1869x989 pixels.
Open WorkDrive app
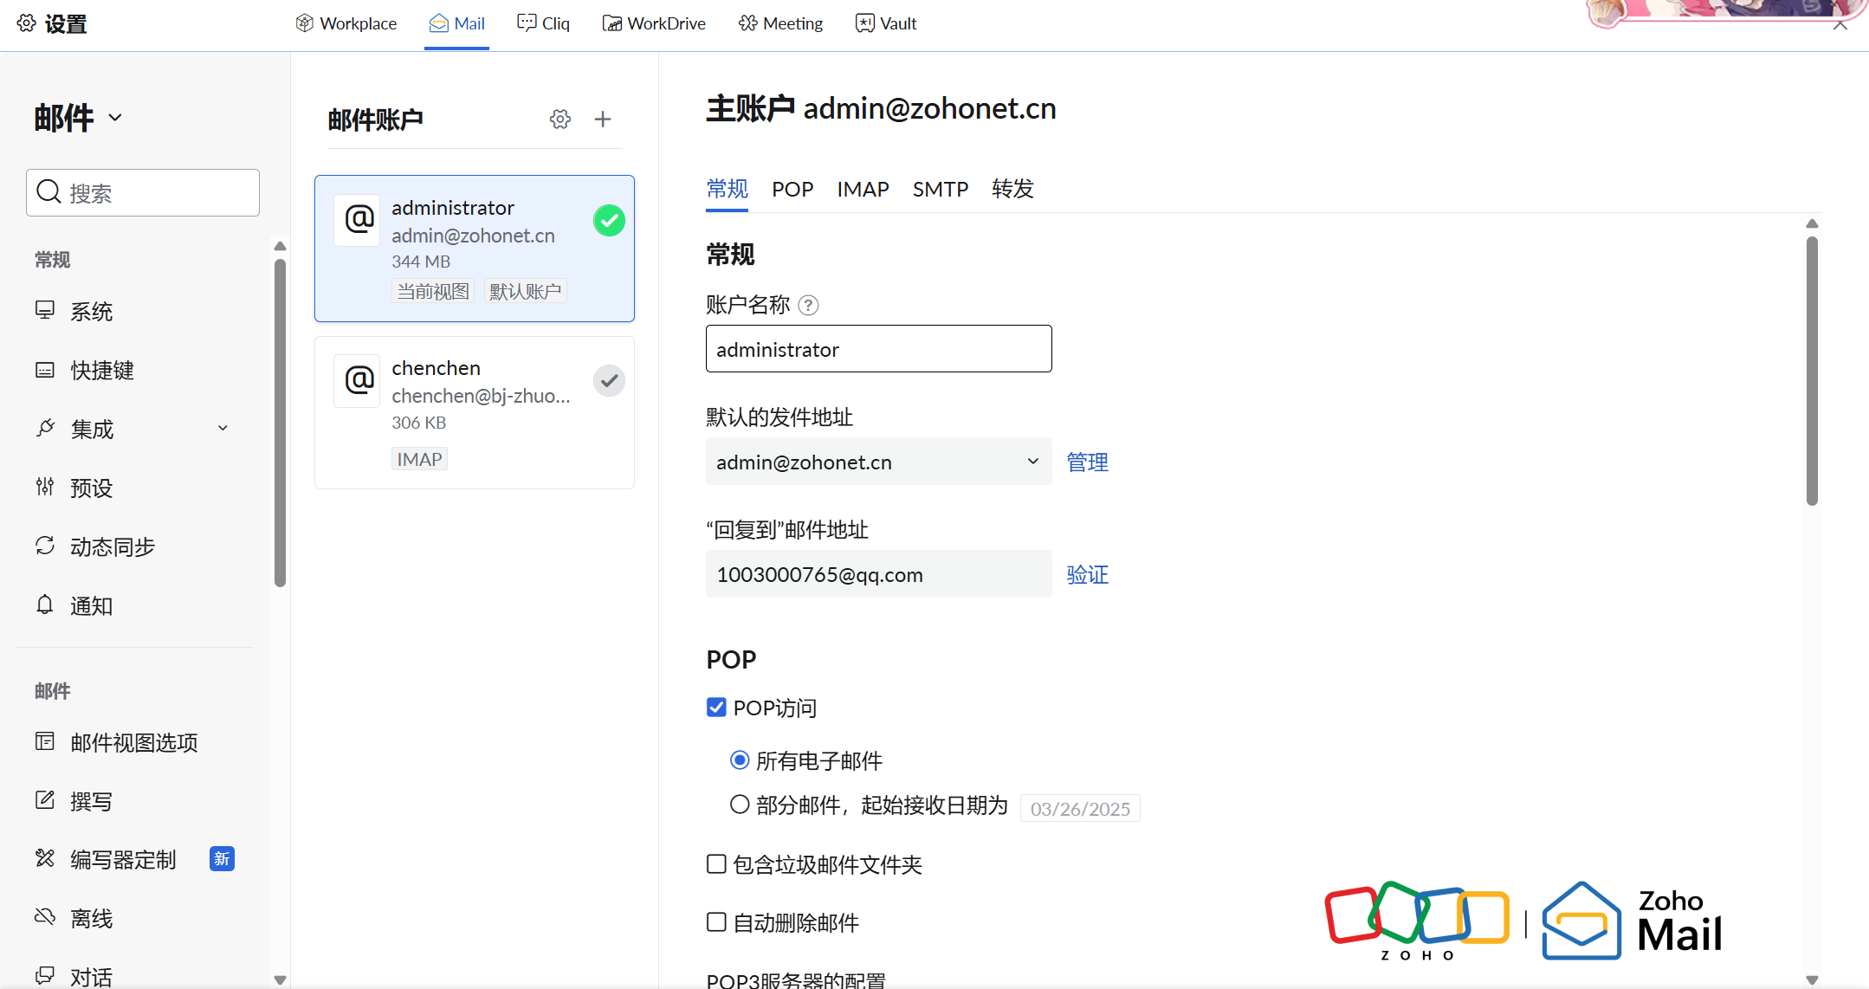(x=654, y=23)
